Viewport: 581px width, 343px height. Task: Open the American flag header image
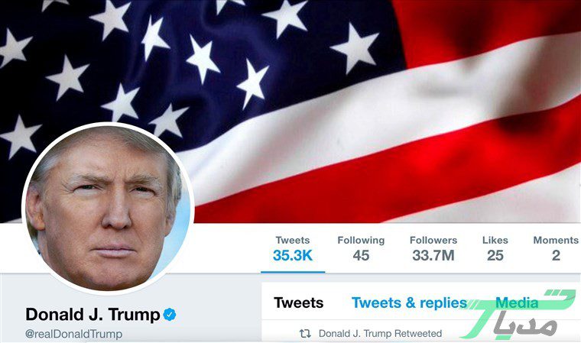(x=290, y=111)
